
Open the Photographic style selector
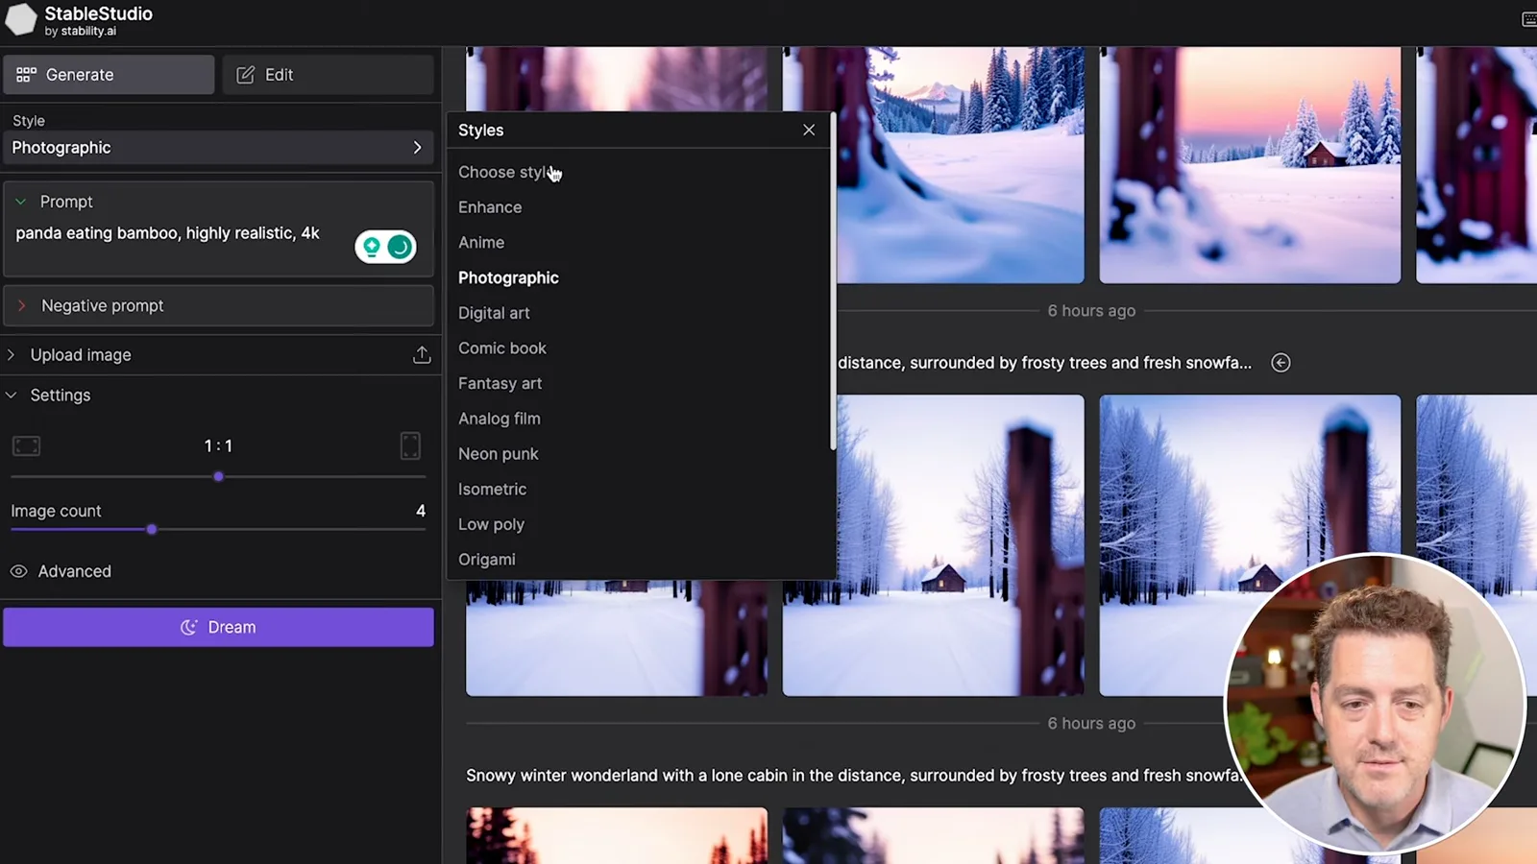click(218, 148)
